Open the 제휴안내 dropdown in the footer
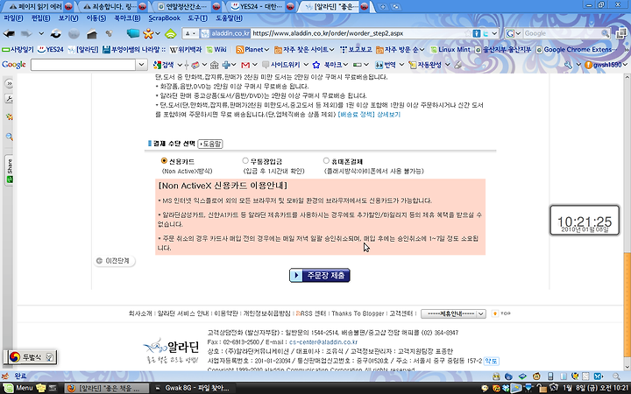This screenshot has width=631, height=394. pyautogui.click(x=453, y=313)
